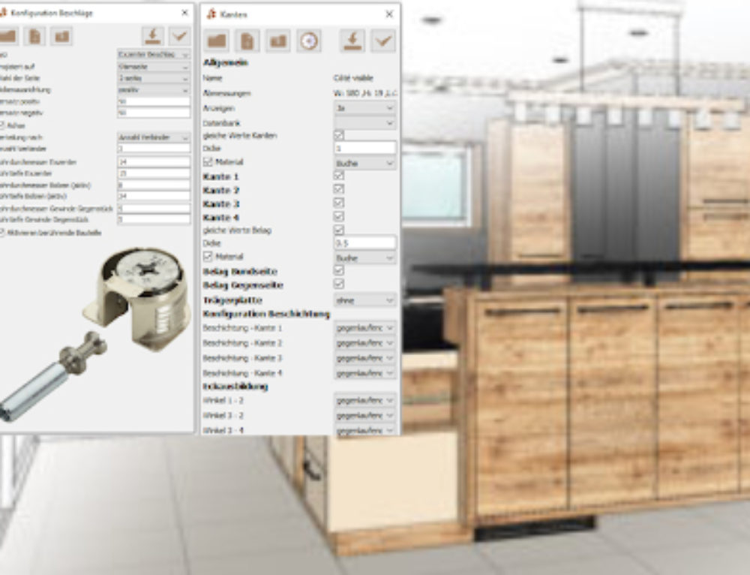Click the import/save icon in the Kanten toolbar
This screenshot has height=575, width=750.
[352, 41]
